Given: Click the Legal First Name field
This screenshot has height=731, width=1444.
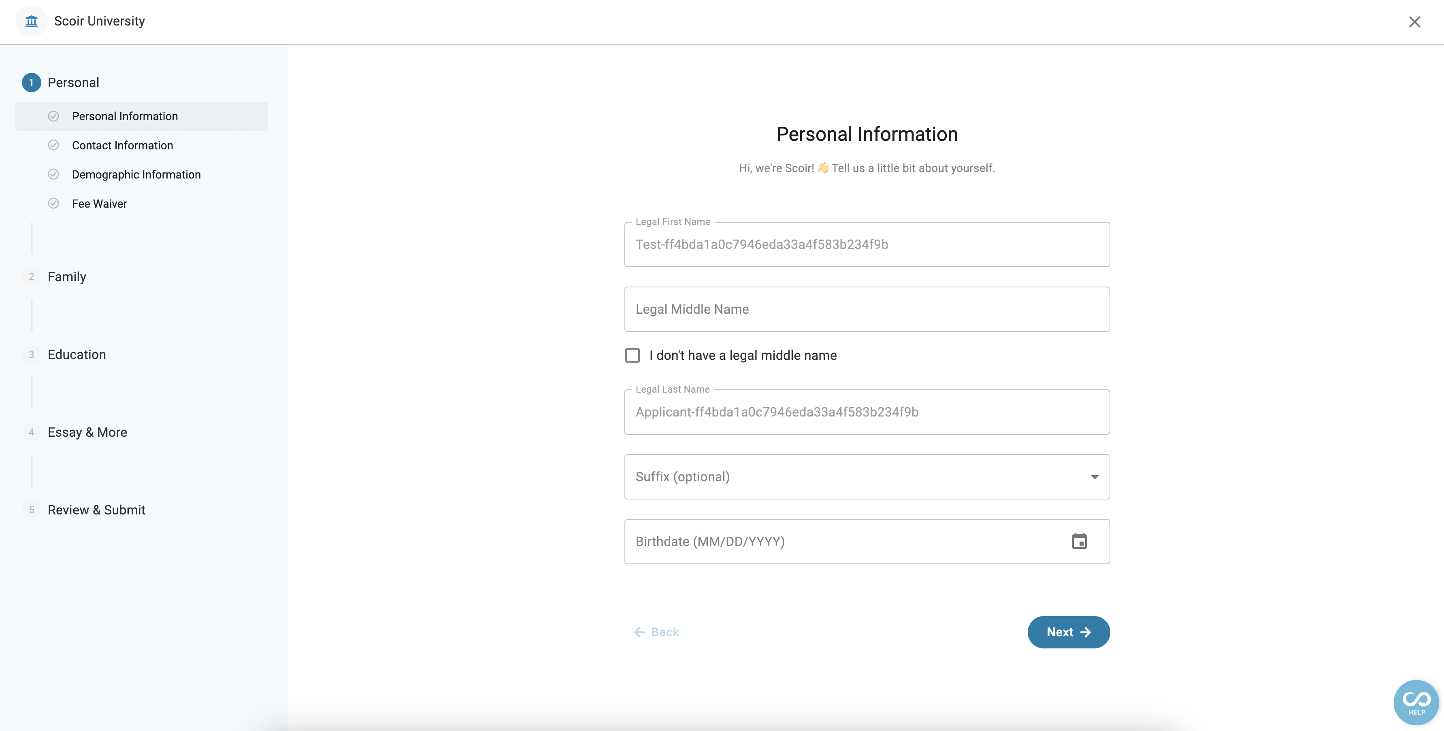Looking at the screenshot, I should pos(867,244).
